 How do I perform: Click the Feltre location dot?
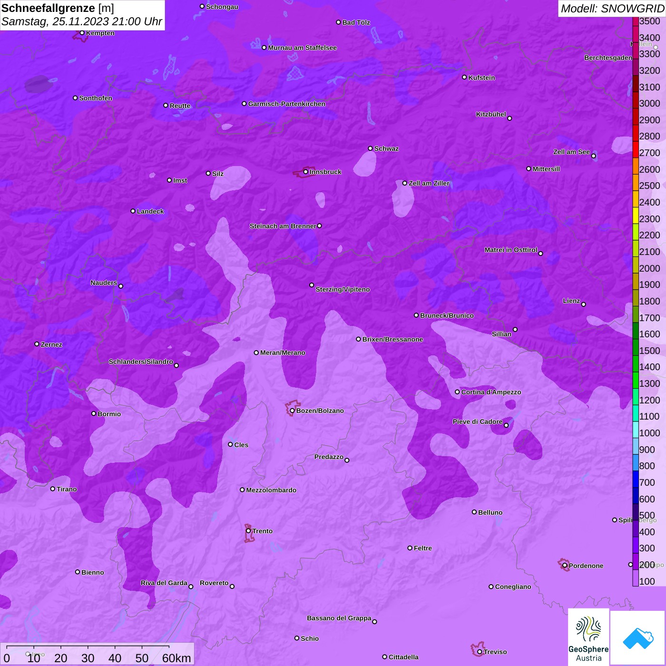point(410,548)
